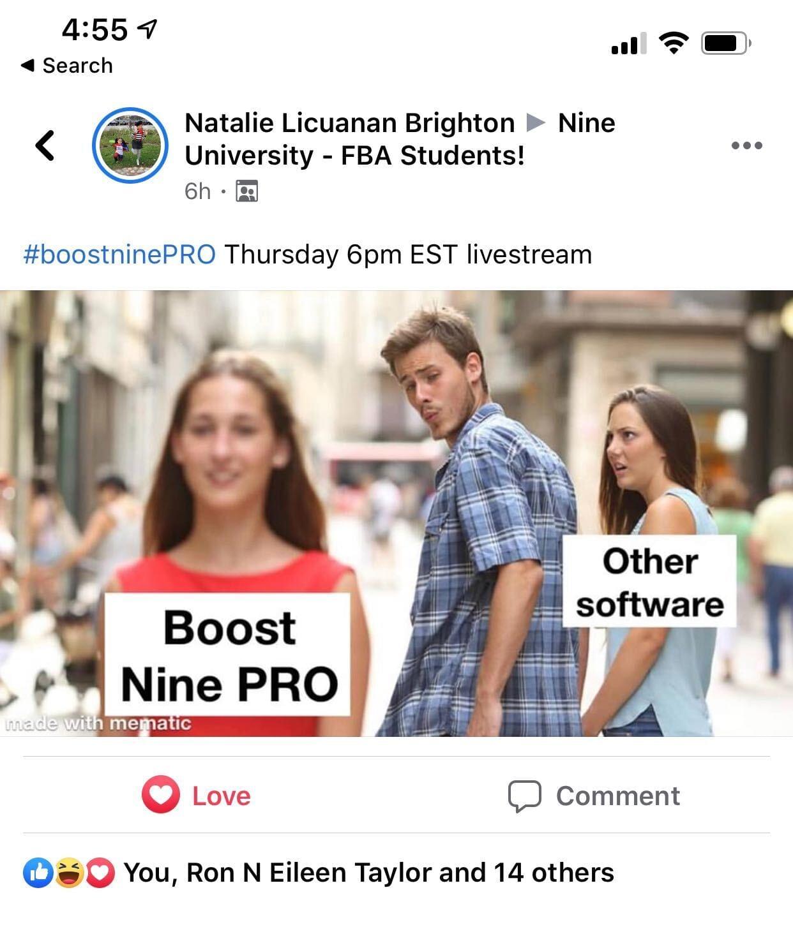The image size is (793, 927).
Task: Open the small heart Love reaction icon
Action: tap(100, 873)
